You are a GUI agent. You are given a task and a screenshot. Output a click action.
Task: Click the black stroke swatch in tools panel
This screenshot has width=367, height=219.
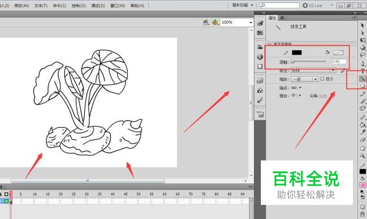(362, 172)
